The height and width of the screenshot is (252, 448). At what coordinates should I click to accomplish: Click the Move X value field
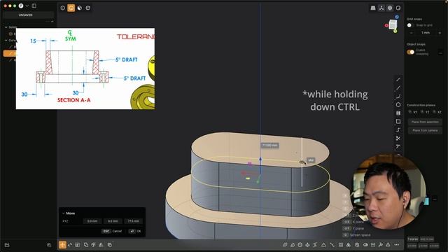(x=92, y=221)
